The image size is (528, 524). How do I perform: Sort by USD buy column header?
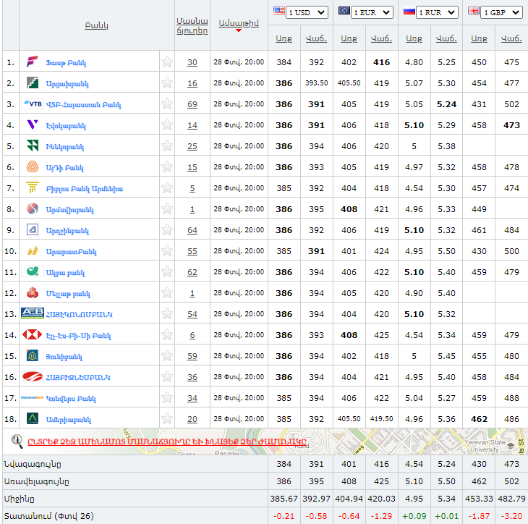(284, 39)
